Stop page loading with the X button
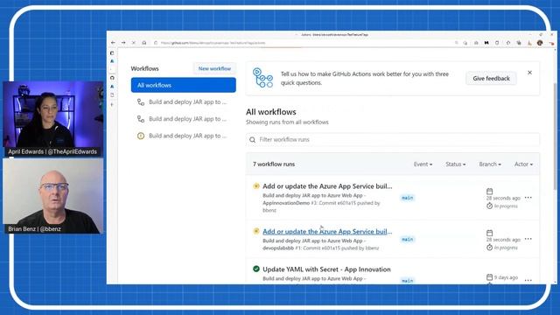This screenshot has width=560, height=315. click(134, 43)
